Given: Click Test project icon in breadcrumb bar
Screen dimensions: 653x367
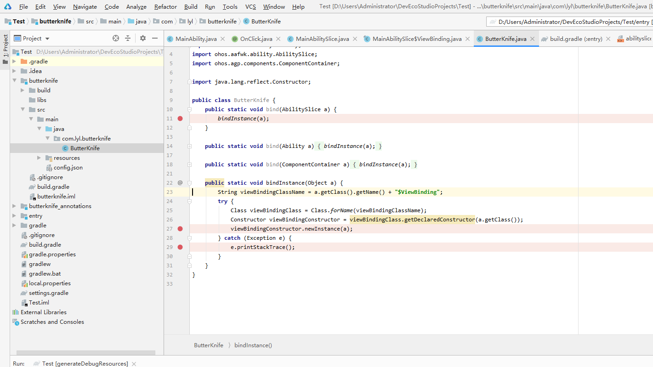Looking at the screenshot, I should point(8,22).
